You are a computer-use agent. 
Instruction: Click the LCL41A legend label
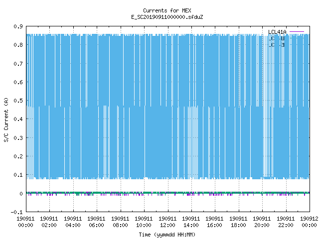[x=277, y=32]
